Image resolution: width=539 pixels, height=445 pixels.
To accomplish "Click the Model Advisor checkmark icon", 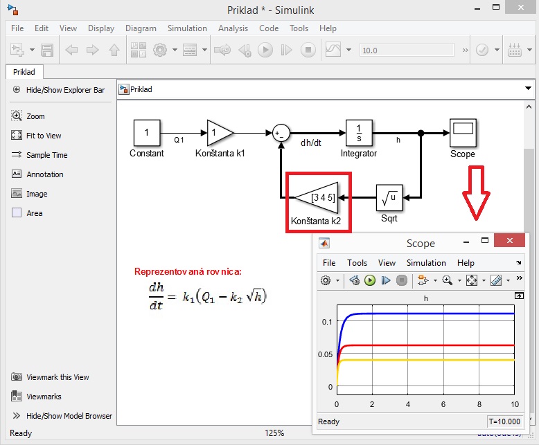I will coord(482,50).
